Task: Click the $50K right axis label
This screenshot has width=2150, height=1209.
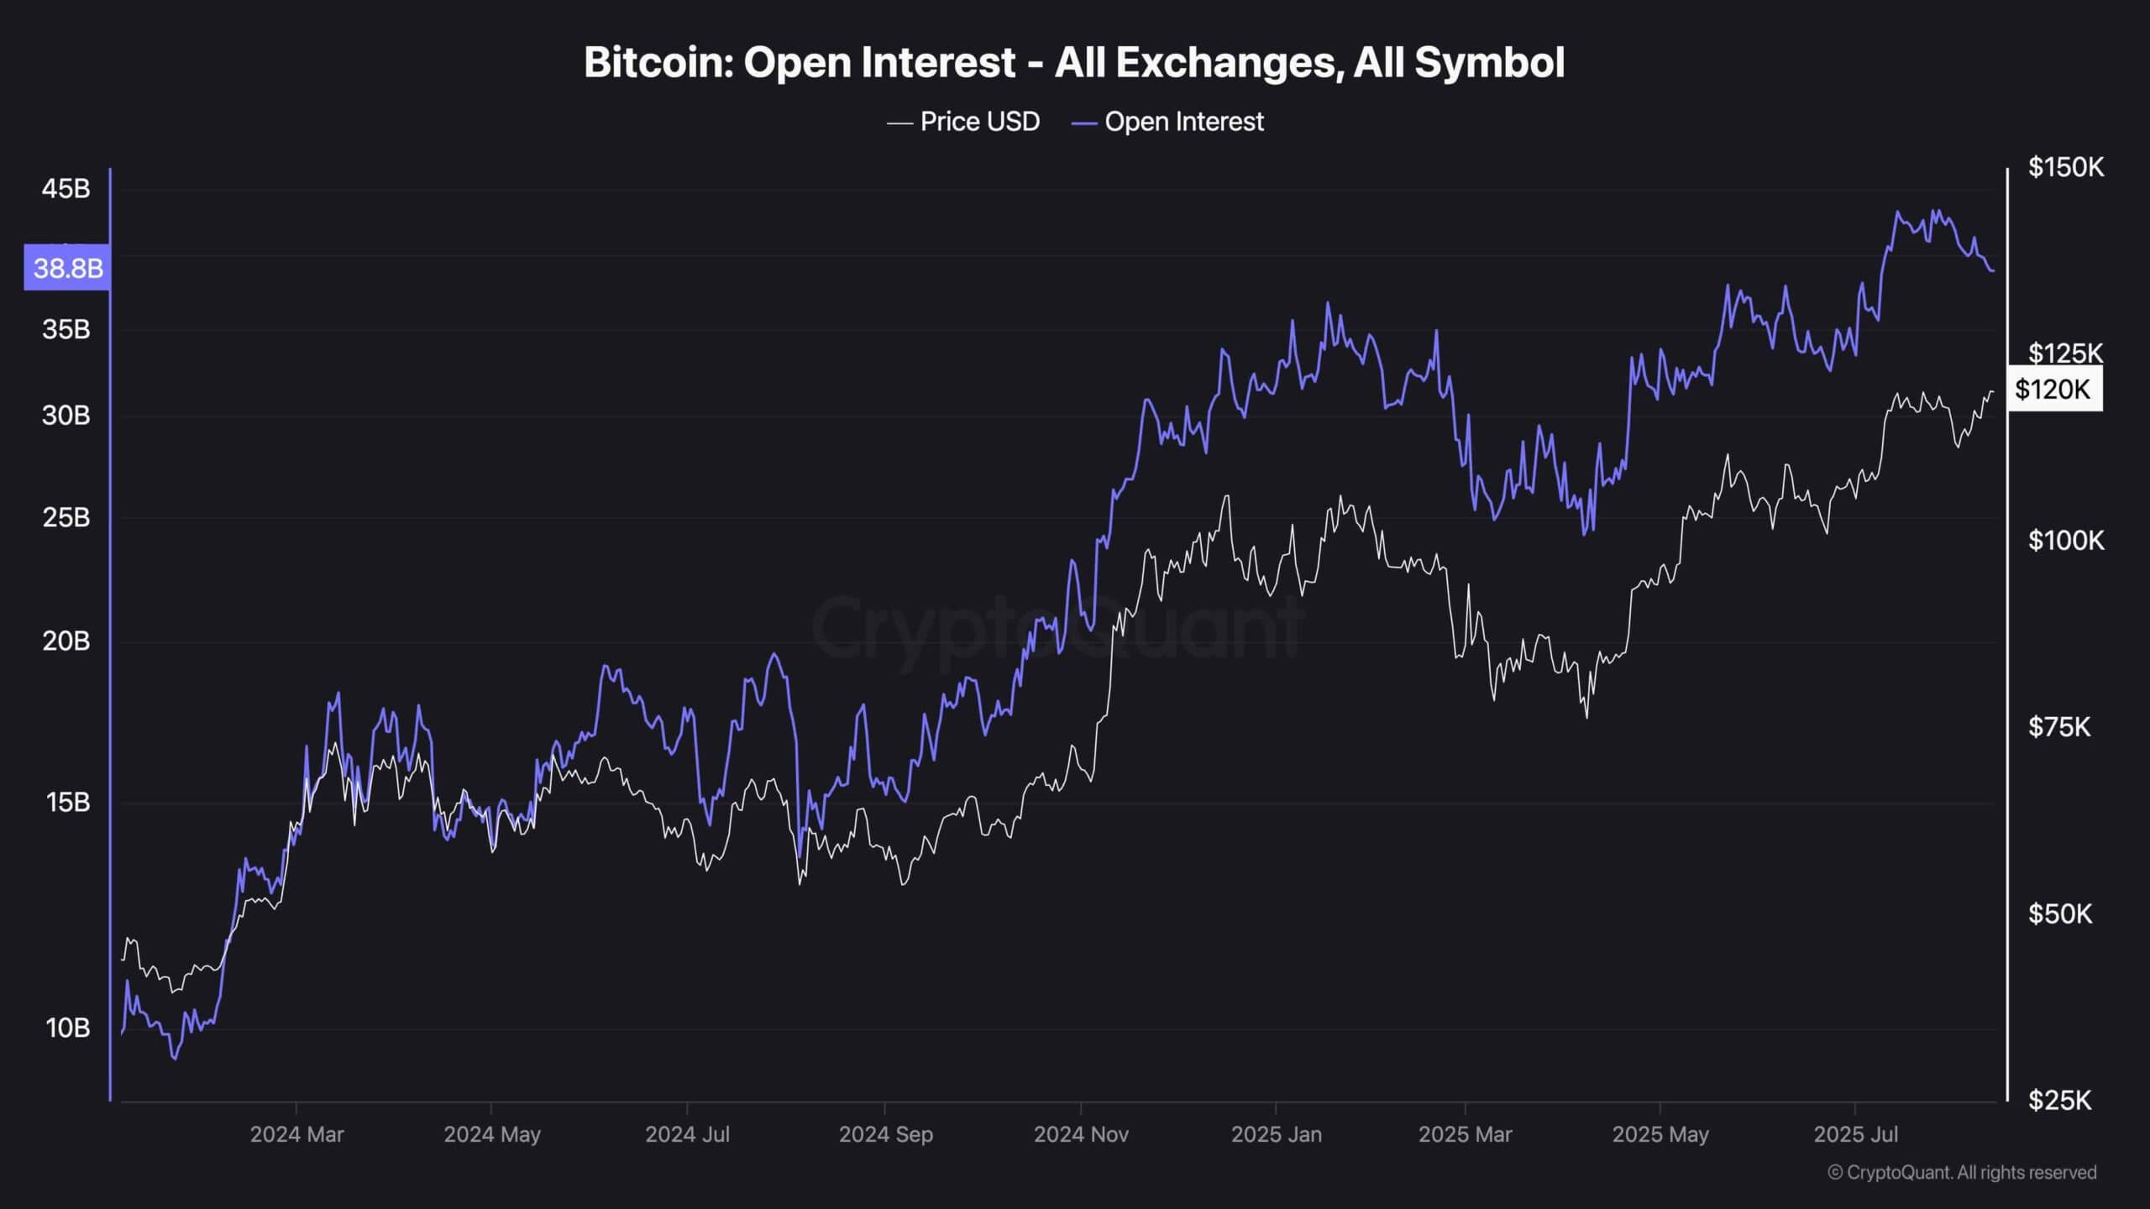Action: 2060,913
